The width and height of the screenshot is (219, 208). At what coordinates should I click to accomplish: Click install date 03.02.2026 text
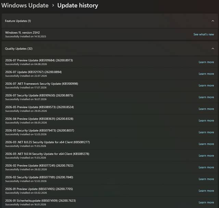pyautogui.click(x=41, y=193)
